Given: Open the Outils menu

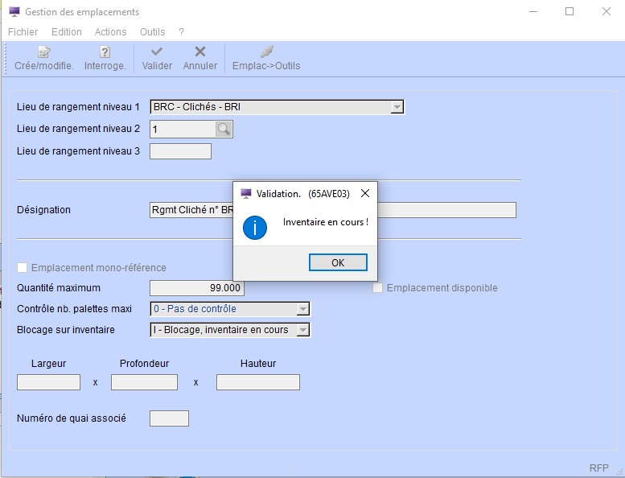Looking at the screenshot, I should (x=152, y=32).
